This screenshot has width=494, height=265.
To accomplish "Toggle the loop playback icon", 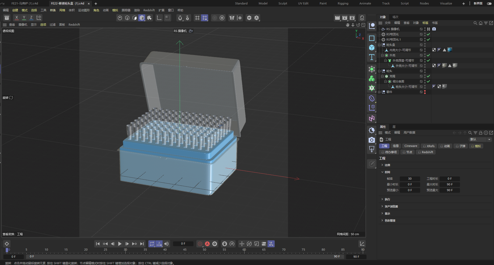I will 152,244.
